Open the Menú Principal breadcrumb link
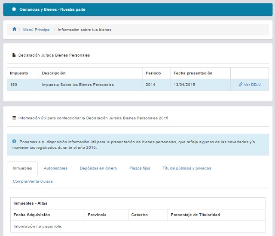 pos(37,30)
